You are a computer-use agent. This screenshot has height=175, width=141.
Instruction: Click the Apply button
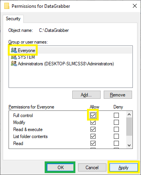click(124, 167)
